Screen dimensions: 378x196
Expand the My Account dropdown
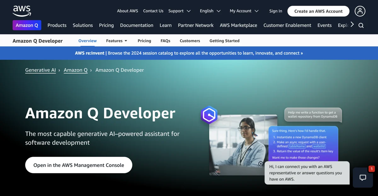(244, 11)
